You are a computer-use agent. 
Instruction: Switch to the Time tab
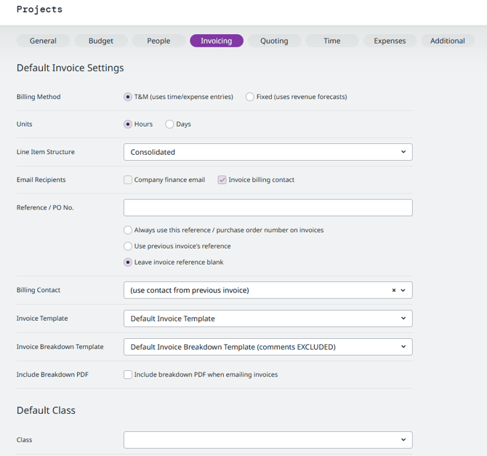(x=332, y=41)
